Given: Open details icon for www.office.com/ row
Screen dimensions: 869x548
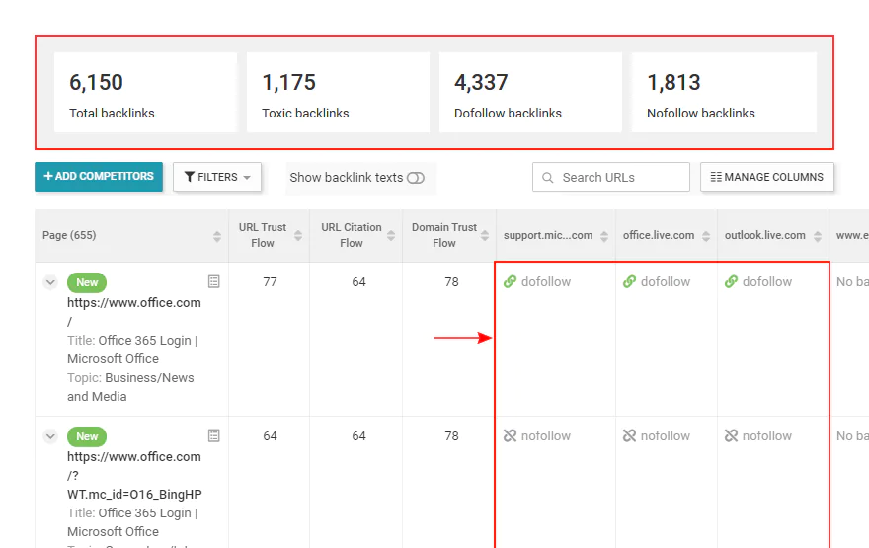Looking at the screenshot, I should [x=214, y=281].
